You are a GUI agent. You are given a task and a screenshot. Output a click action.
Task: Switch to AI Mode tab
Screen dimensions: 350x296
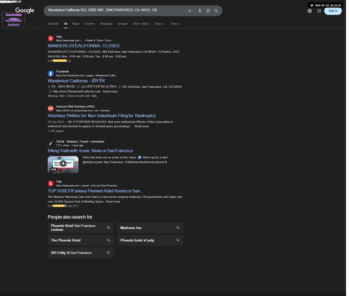(53, 24)
